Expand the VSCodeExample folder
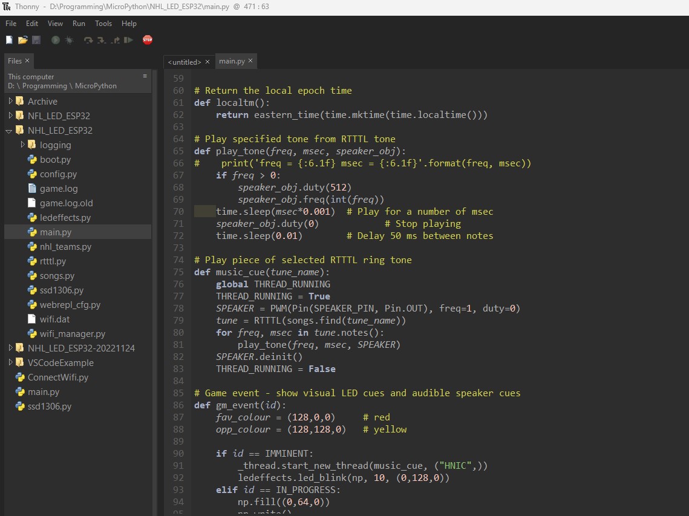This screenshot has width=689, height=516. click(x=10, y=362)
